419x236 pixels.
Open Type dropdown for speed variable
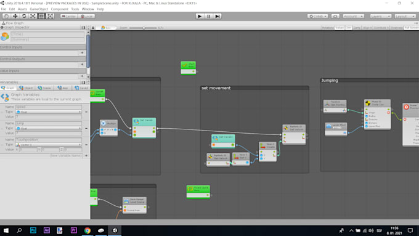[x=48, y=112]
